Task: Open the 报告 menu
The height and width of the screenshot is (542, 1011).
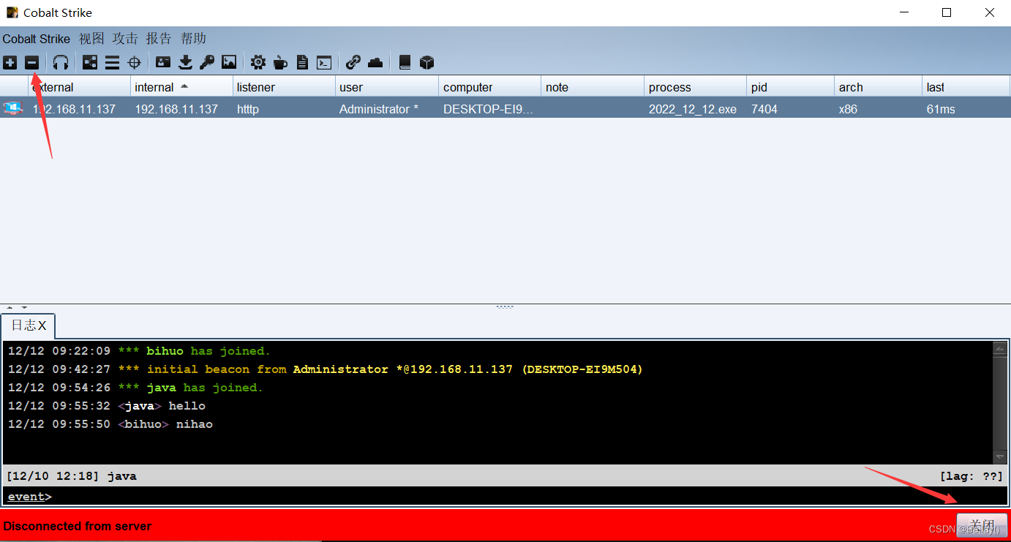Action: (159, 39)
